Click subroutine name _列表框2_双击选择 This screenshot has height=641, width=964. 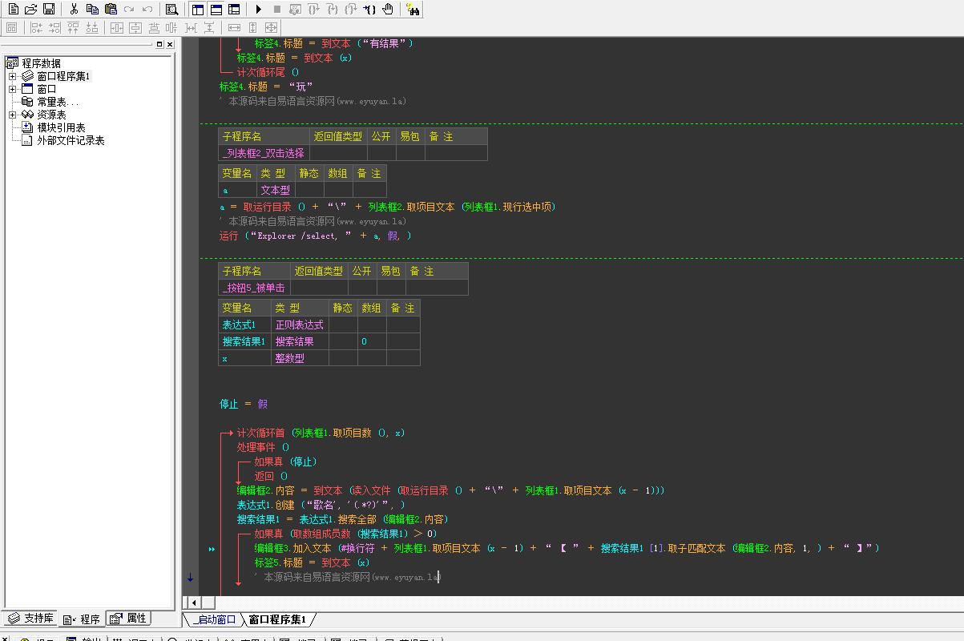[x=264, y=153]
